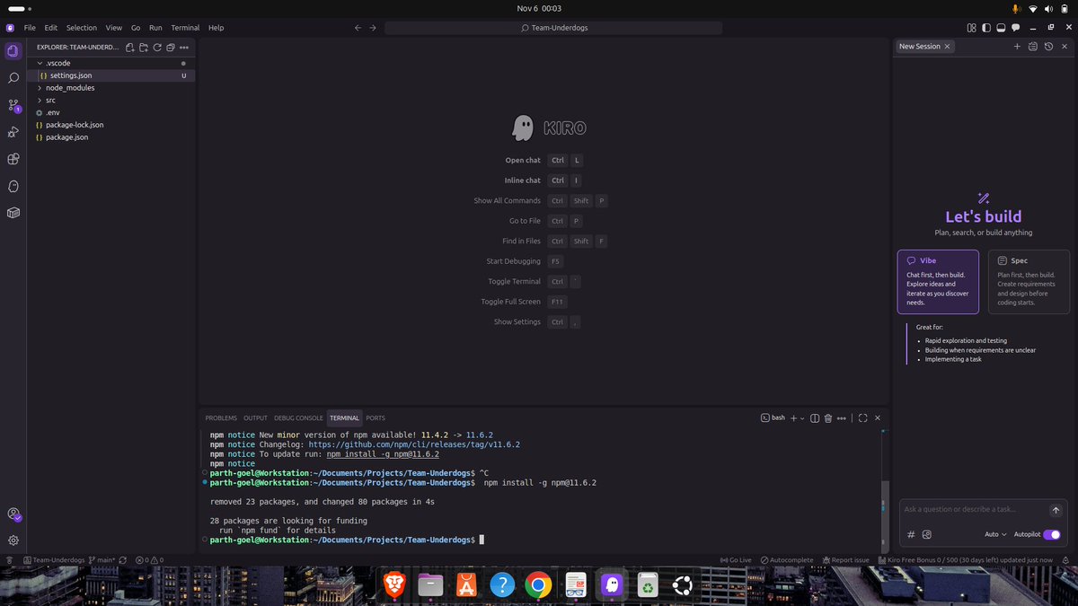Switch to the OUTPUT tab
The width and height of the screenshot is (1078, 606).
pos(254,417)
